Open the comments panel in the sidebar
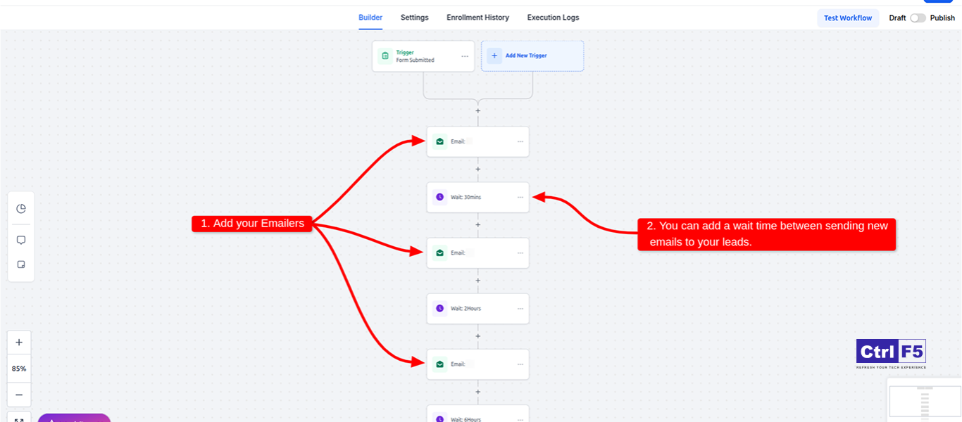 21,240
